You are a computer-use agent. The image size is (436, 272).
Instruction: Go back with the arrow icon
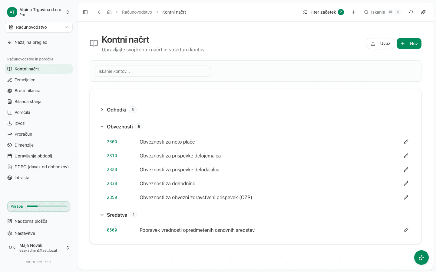99,12
